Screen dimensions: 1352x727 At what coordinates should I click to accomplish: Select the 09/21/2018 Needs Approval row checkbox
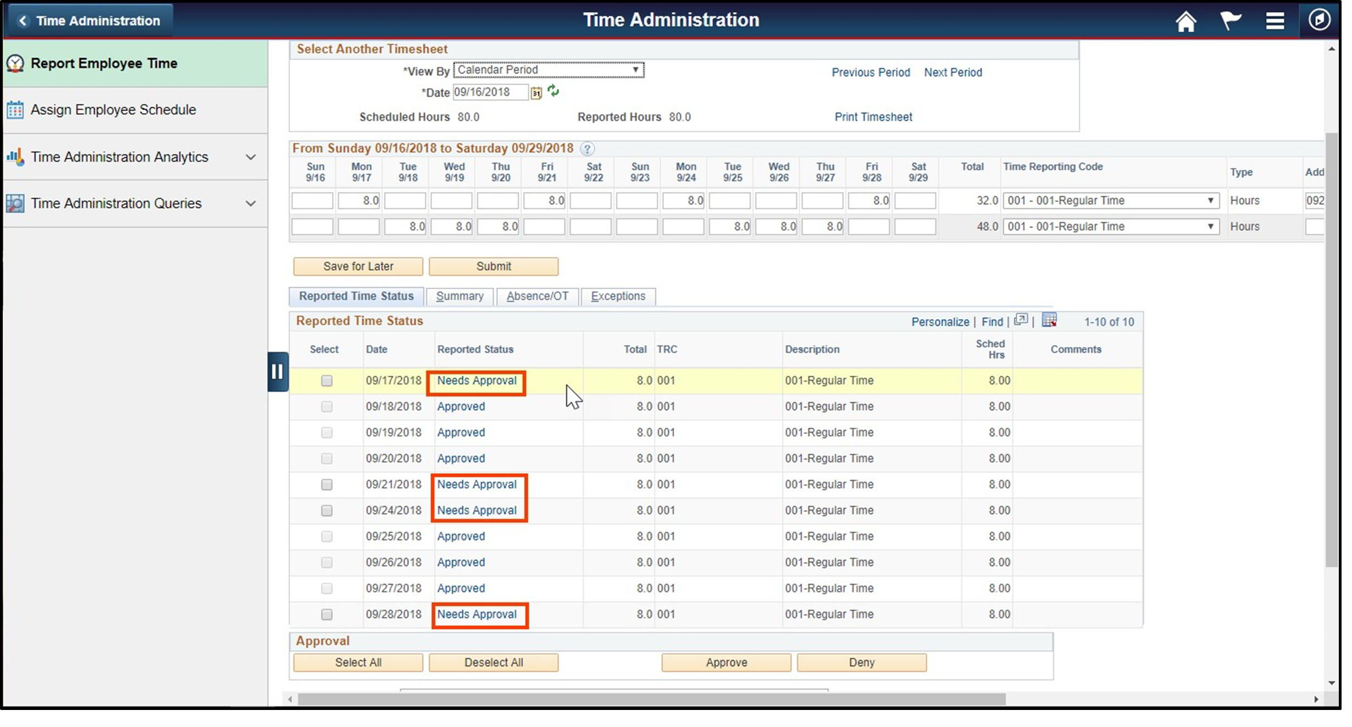pos(327,485)
